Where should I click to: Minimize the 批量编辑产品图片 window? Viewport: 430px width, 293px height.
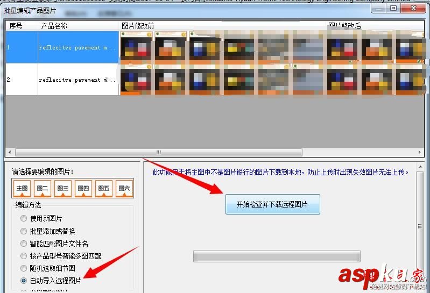pyautogui.click(x=379, y=8)
